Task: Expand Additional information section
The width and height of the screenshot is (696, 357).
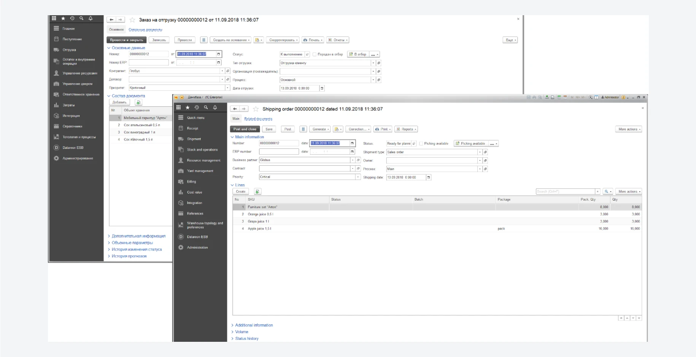Action: [254, 325]
